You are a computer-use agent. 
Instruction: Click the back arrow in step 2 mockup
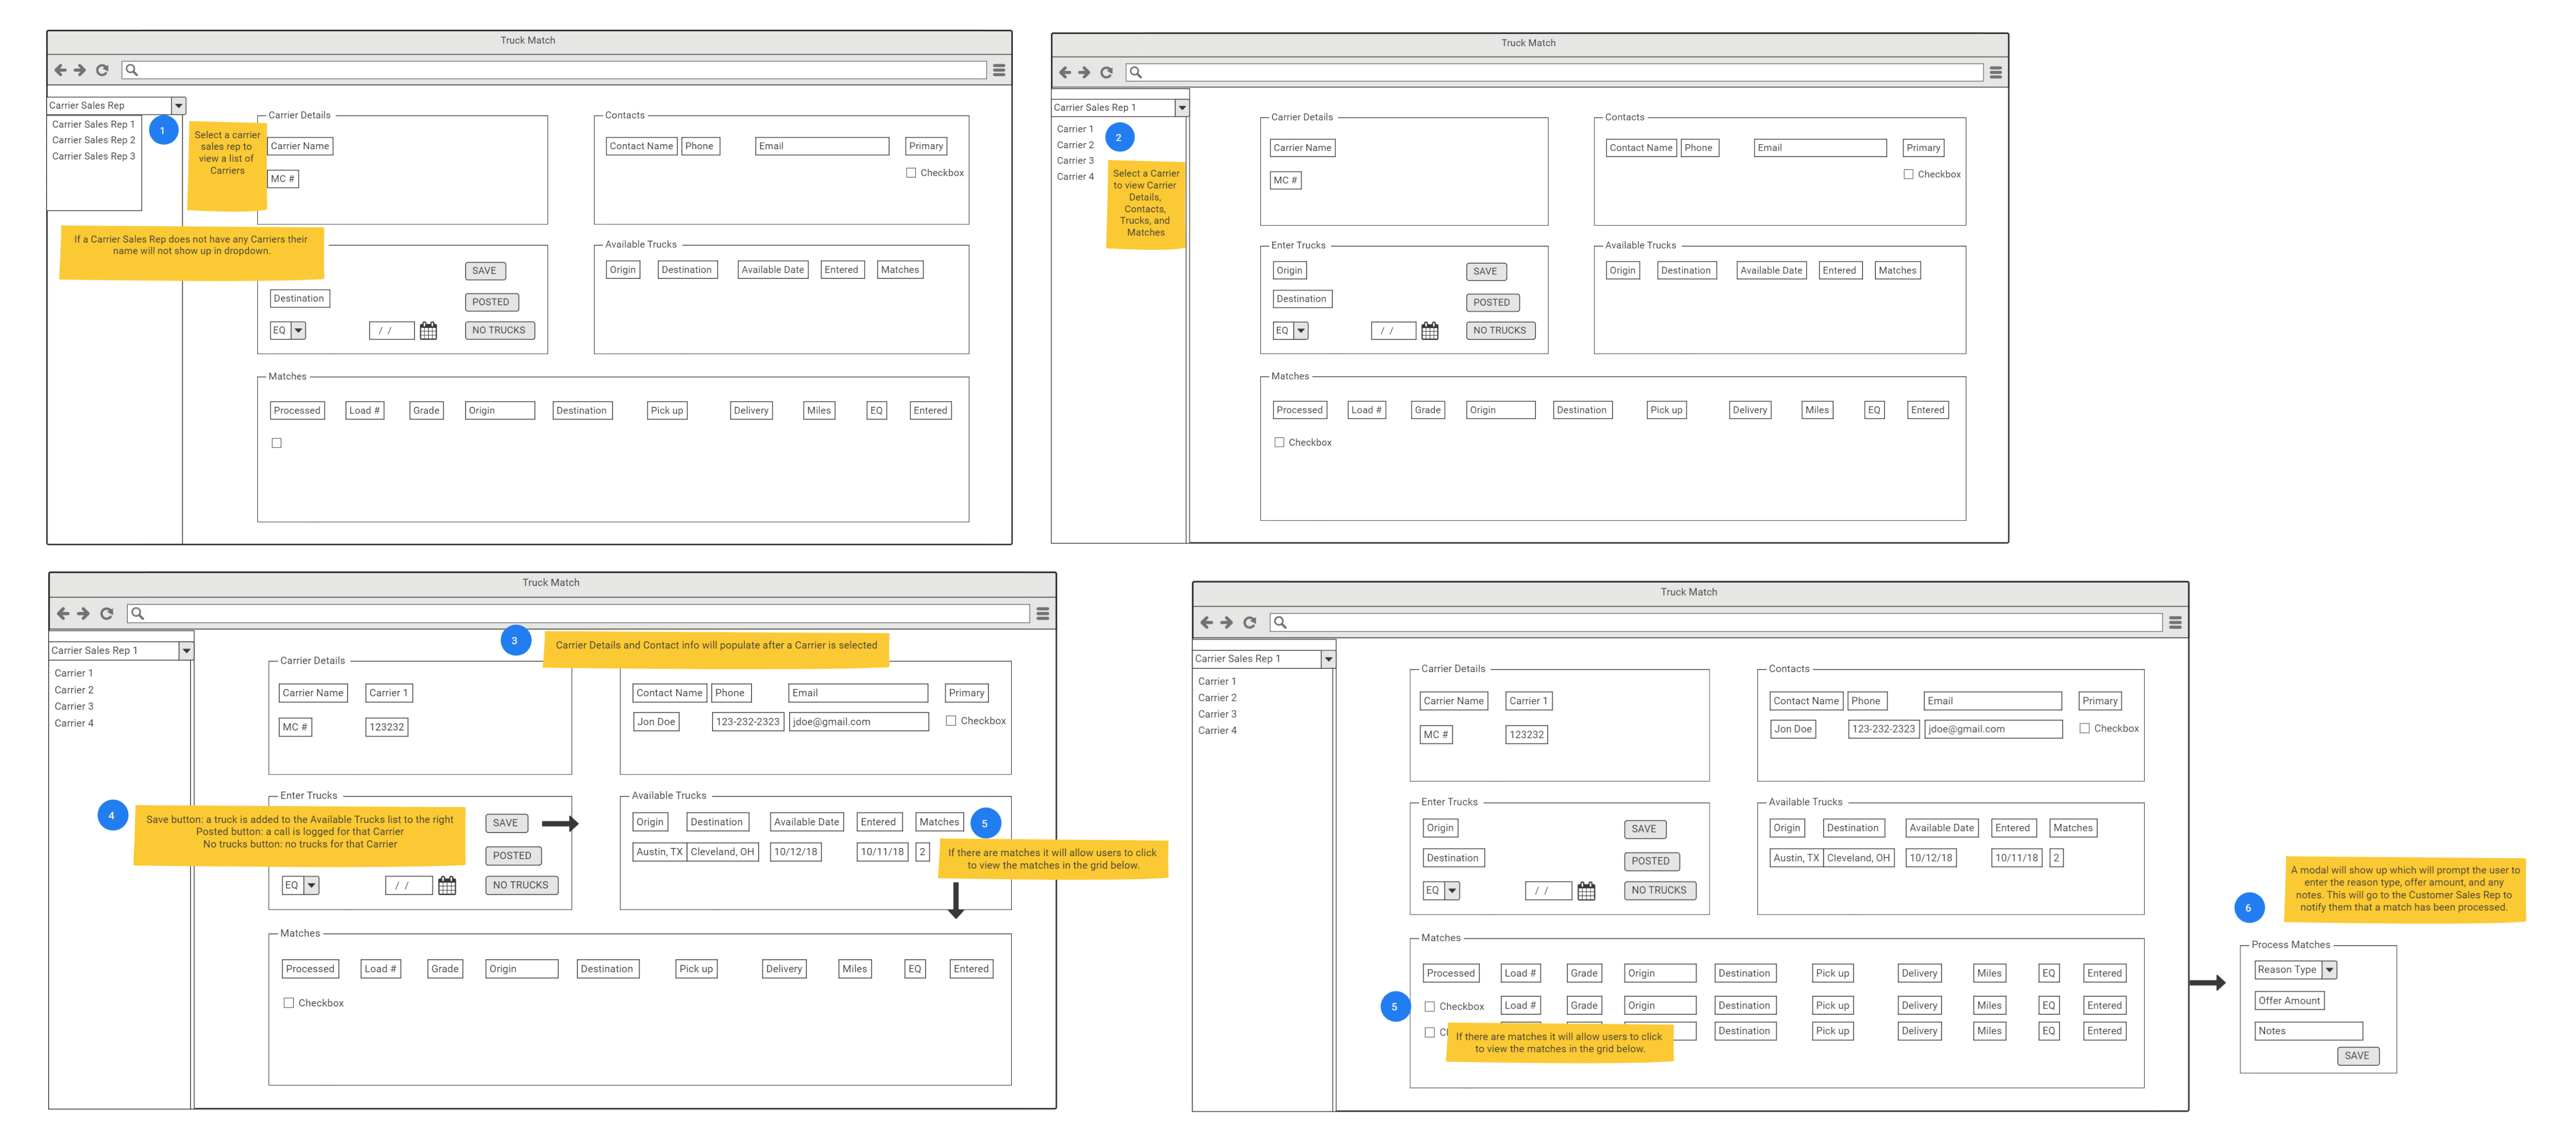tap(1065, 72)
